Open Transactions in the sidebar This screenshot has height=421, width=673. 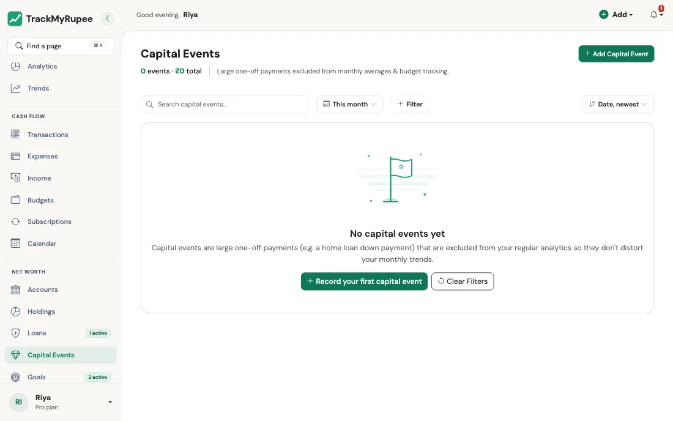[x=61, y=135]
